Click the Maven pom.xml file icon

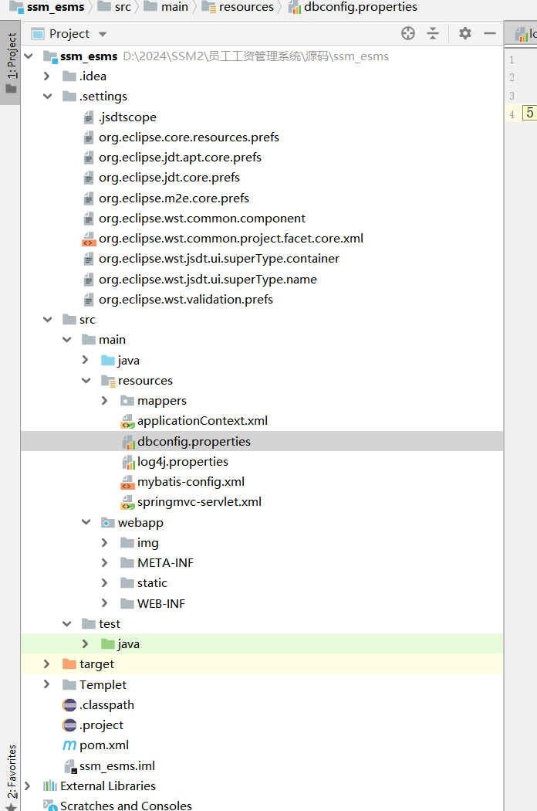coord(69,745)
